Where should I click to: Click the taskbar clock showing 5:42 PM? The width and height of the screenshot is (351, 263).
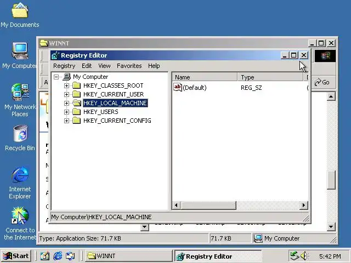(330, 256)
